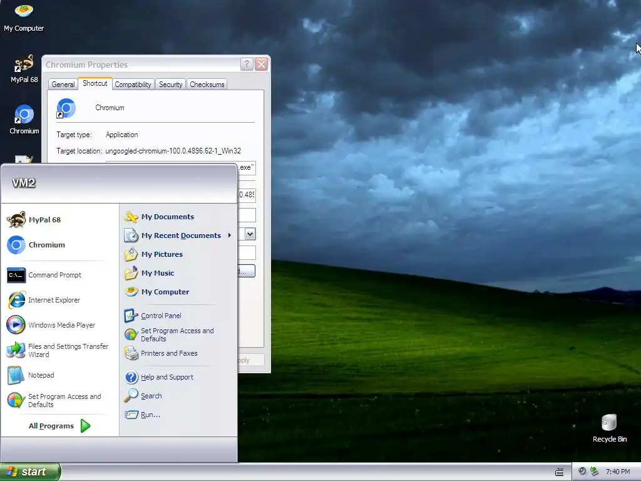Click the taskbar clock showing 7:40 PM
This screenshot has height=481, width=641.
[x=618, y=472]
